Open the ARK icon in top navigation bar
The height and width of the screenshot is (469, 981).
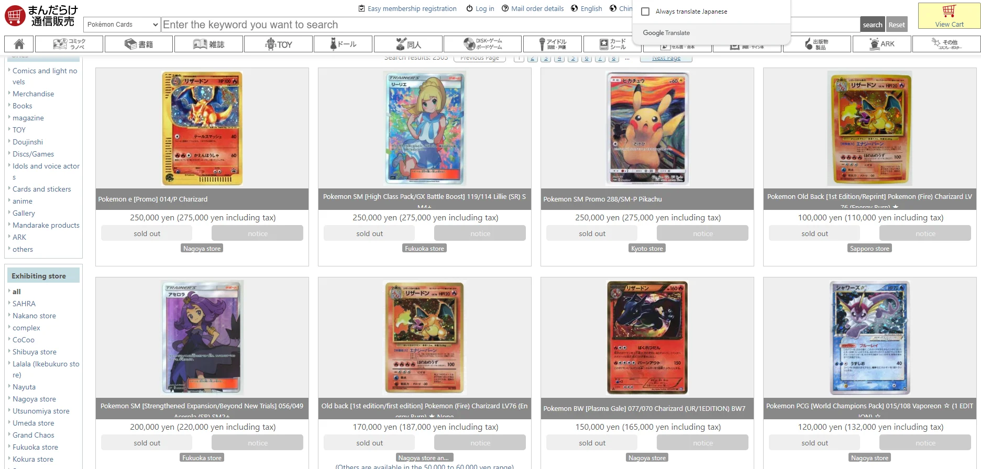click(x=881, y=44)
